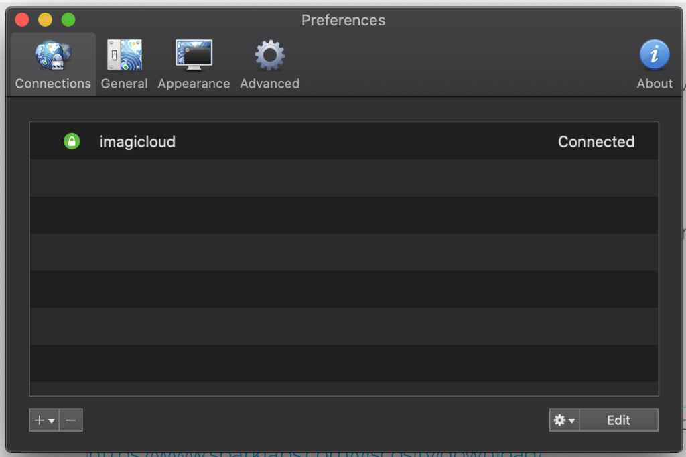686x457 pixels.
Task: Click the small gear actions icon
Action: [x=559, y=420]
